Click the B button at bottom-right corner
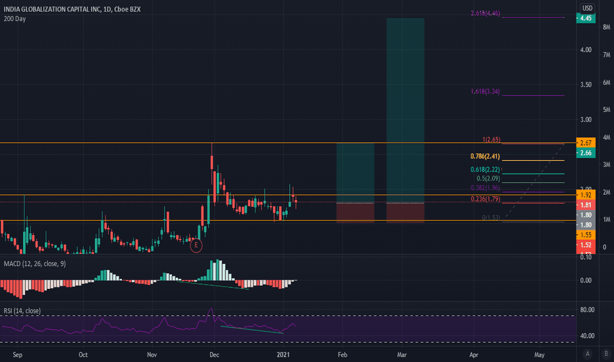Image resolution: width=614 pixels, height=362 pixels. (606, 354)
